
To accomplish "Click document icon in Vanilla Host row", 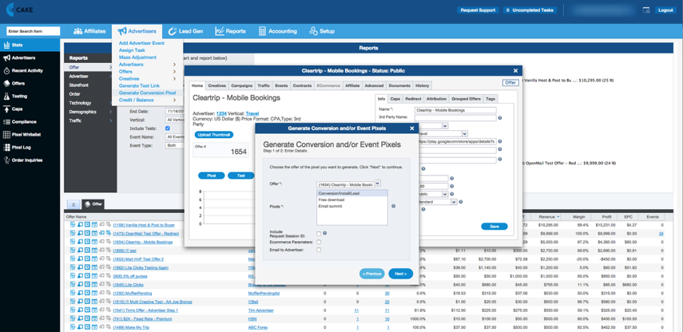I will 73,225.
